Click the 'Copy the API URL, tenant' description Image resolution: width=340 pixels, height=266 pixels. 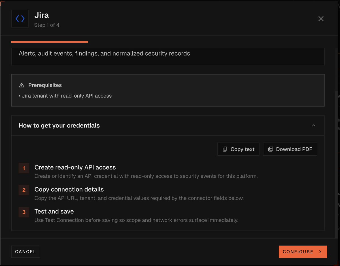tap(139, 198)
